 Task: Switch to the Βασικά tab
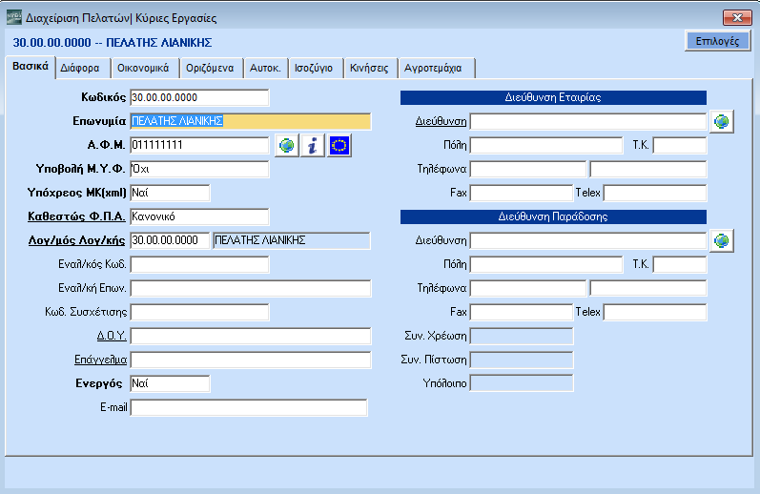pyautogui.click(x=31, y=67)
